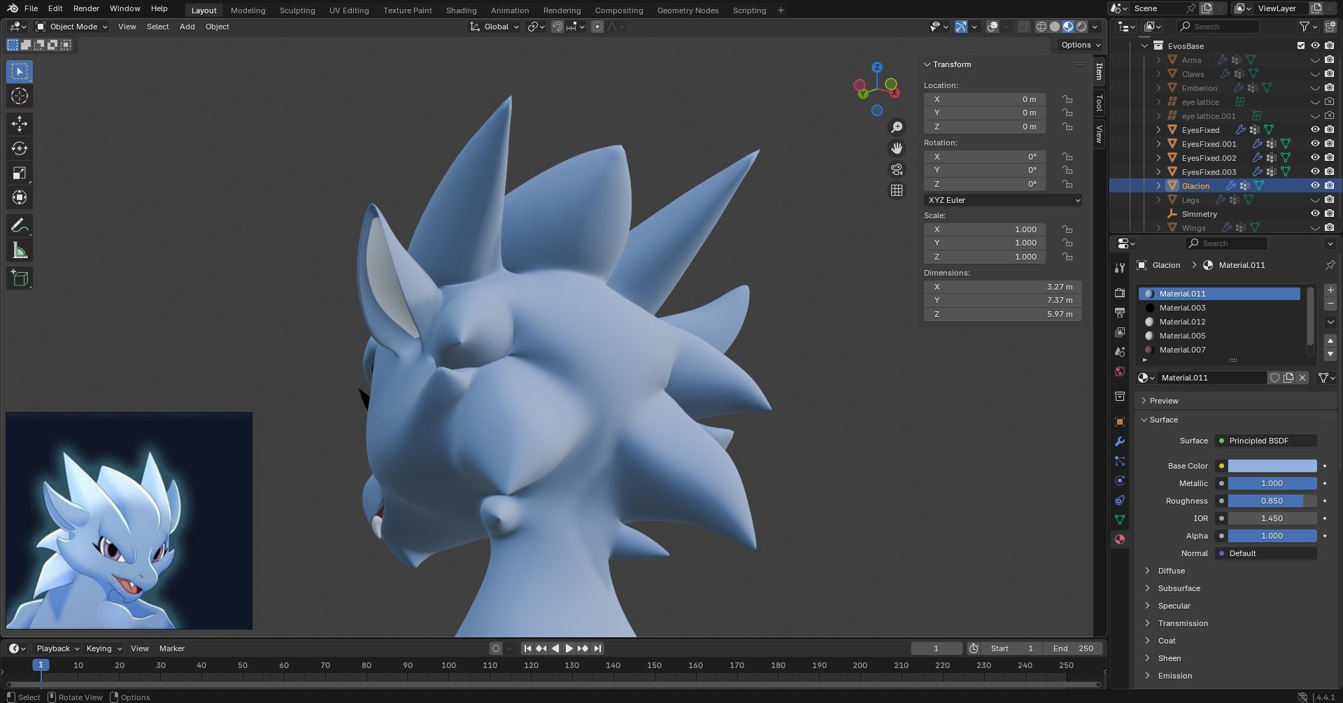
Task: Duplicate Material.011 with new material icon
Action: pos(1288,378)
